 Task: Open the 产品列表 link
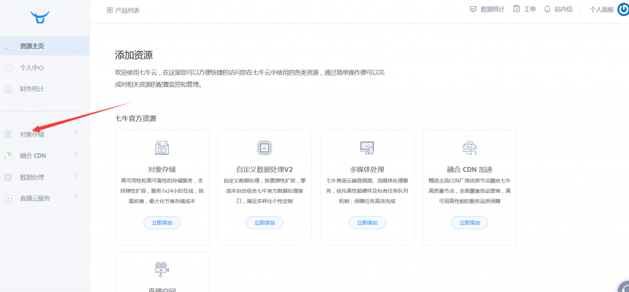click(x=127, y=10)
